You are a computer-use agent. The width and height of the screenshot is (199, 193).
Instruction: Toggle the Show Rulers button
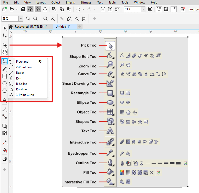coord(159,9)
